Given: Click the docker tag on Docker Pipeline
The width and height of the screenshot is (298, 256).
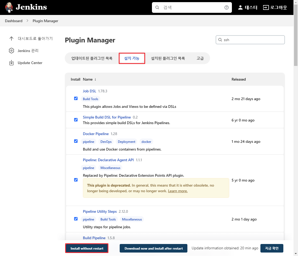Looking at the screenshot, I should coord(146,141).
